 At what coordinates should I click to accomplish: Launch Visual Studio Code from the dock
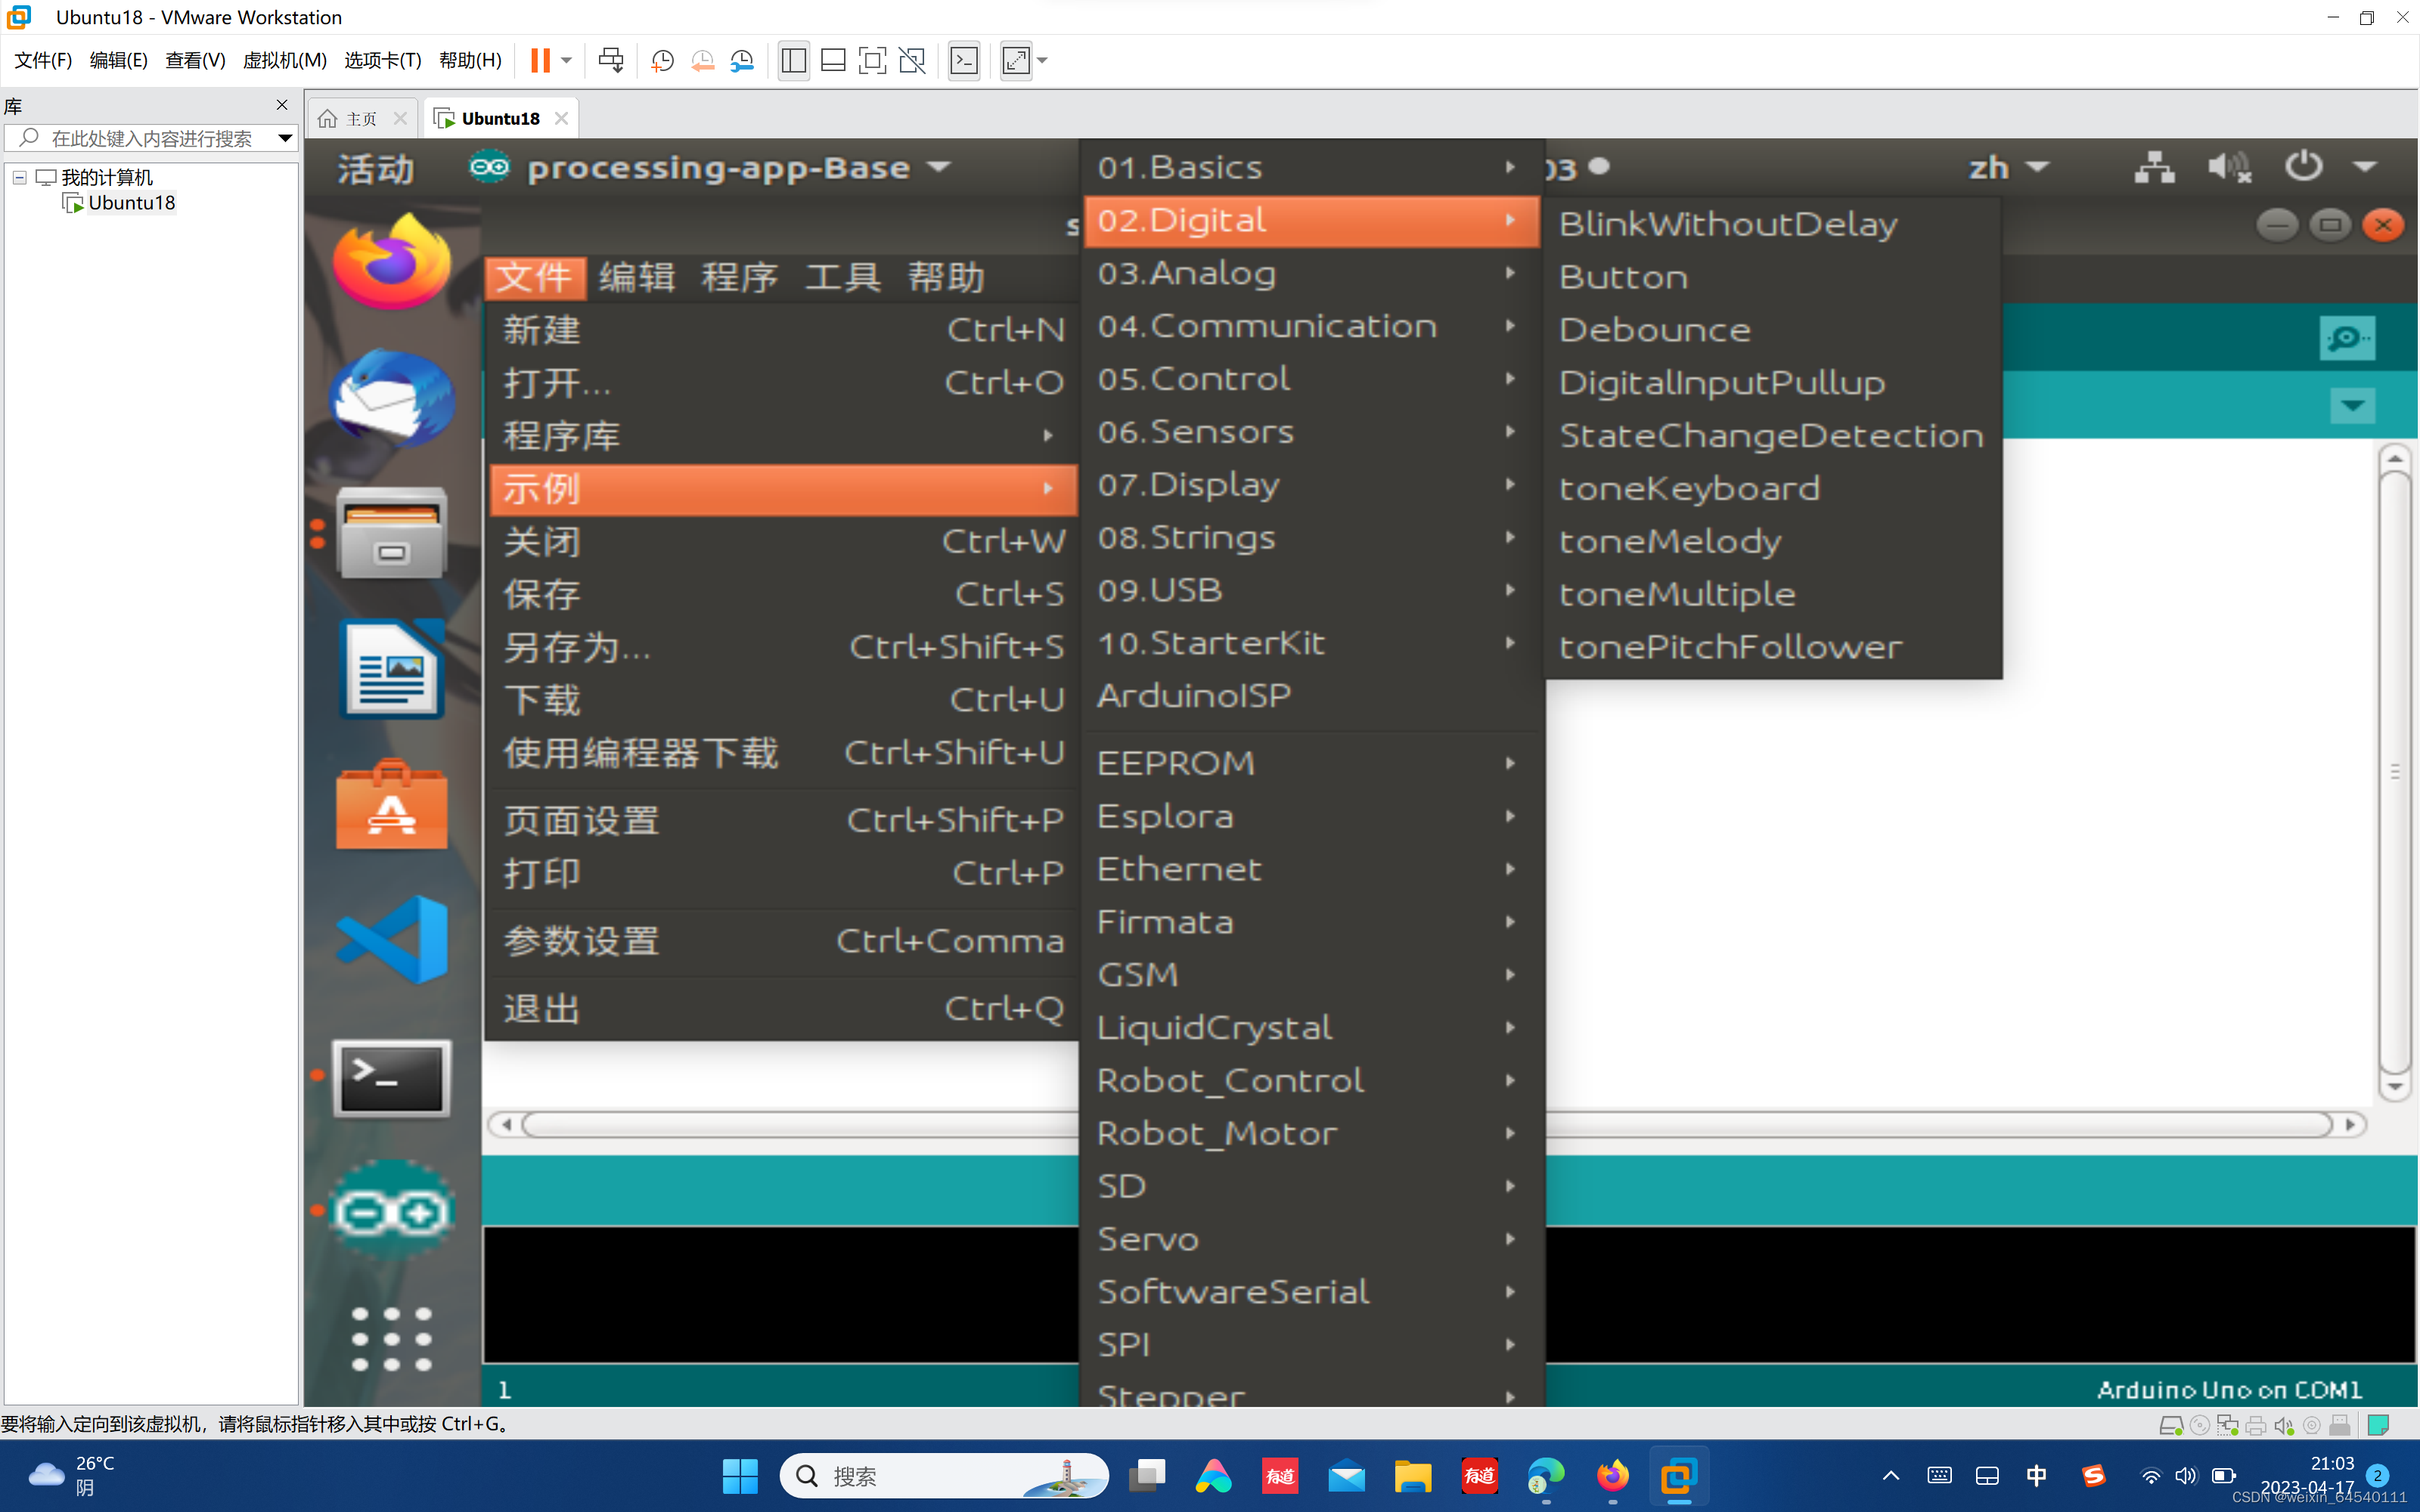tap(390, 938)
